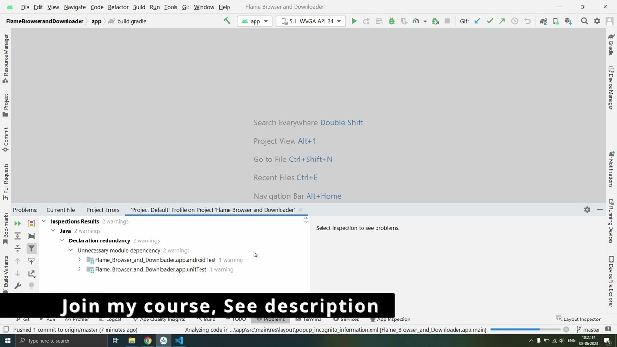Open IDE settings gear in main toolbar

[x=597, y=21]
